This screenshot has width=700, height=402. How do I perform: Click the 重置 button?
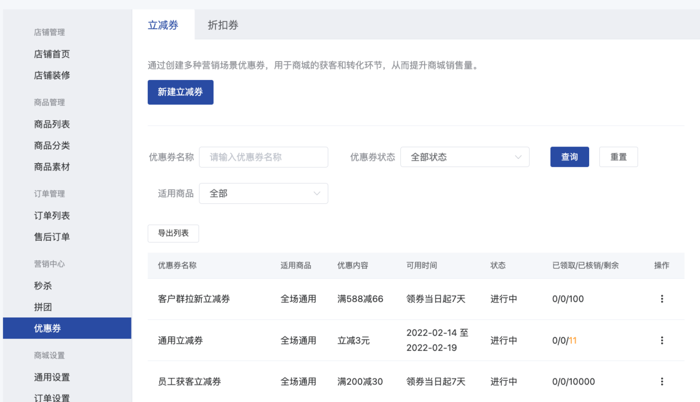click(618, 157)
